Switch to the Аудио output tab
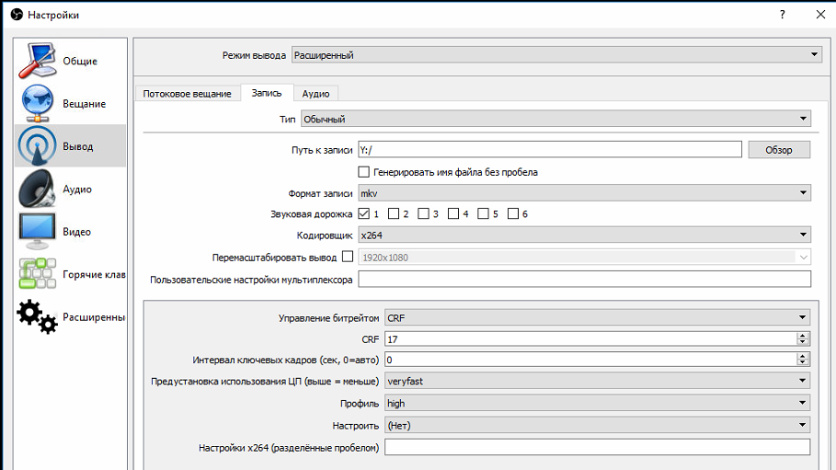Screen dimensions: 836x470 click(315, 94)
